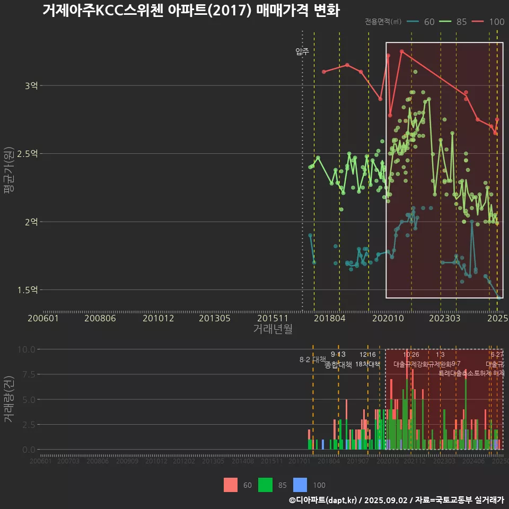Screen dimensions: 509x509
Task: Click the chart title 거제아주KCC스위첸 아파트(2017) 매매가격 변화
Action: click(191, 11)
